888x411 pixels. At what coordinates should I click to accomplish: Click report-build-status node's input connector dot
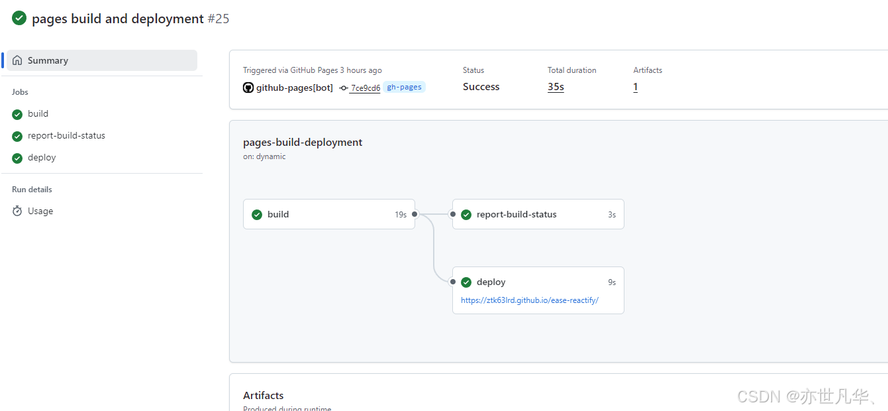coord(453,214)
